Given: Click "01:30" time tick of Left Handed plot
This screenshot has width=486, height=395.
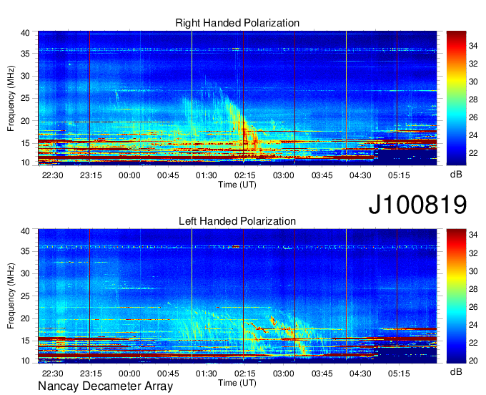Looking at the screenshot, I should pyautogui.click(x=207, y=374).
